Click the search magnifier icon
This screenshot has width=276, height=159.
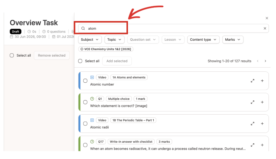[x=83, y=28]
